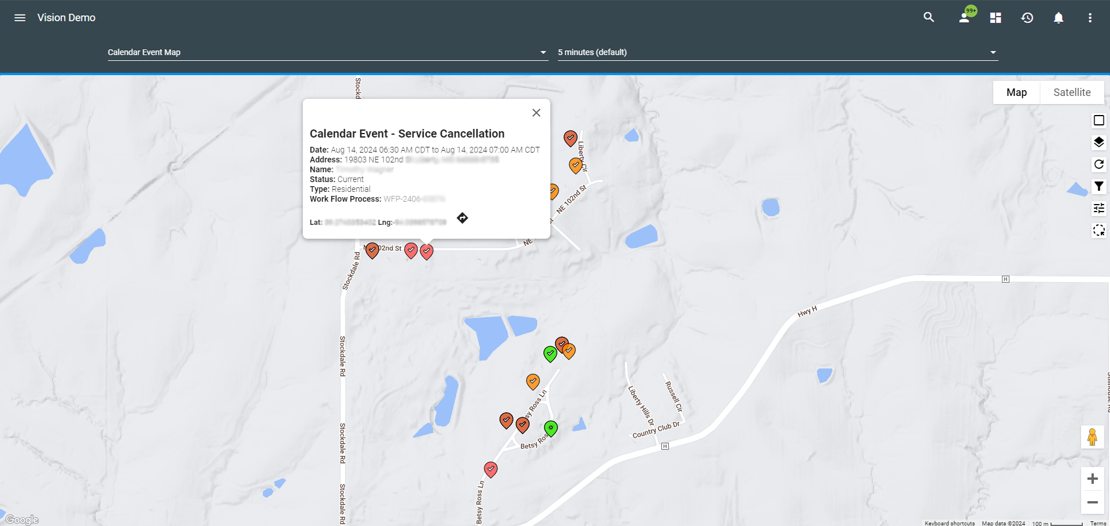
Task: Select orange marker partly hidden by popup edge
Action: click(x=554, y=191)
